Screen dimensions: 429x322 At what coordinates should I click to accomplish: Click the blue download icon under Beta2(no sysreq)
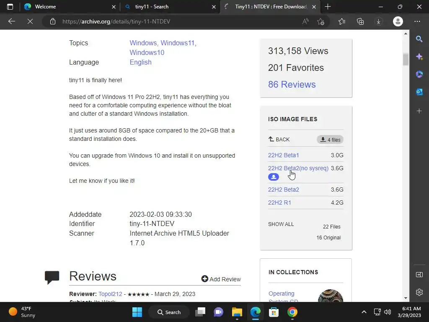[273, 177]
